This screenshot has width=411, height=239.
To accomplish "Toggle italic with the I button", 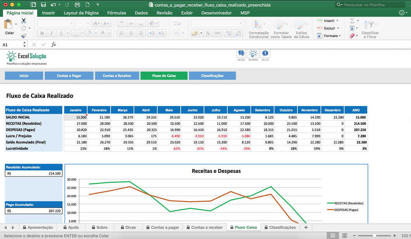I will [52, 33].
